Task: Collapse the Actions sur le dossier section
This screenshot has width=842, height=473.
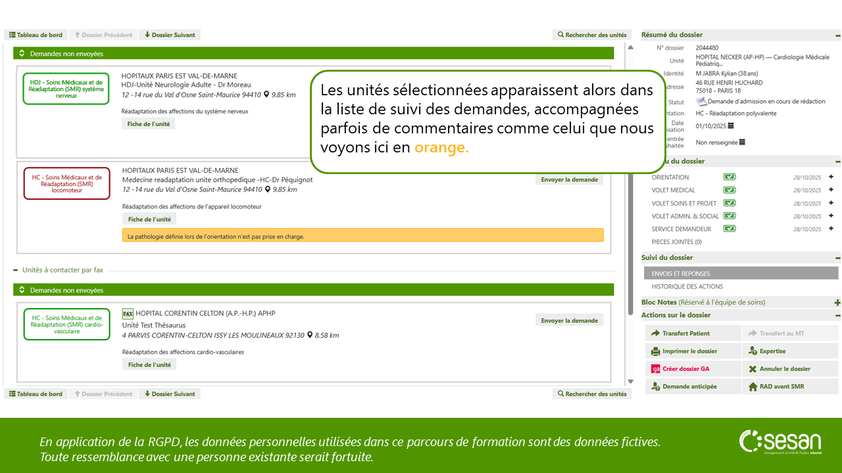Action: (837, 315)
